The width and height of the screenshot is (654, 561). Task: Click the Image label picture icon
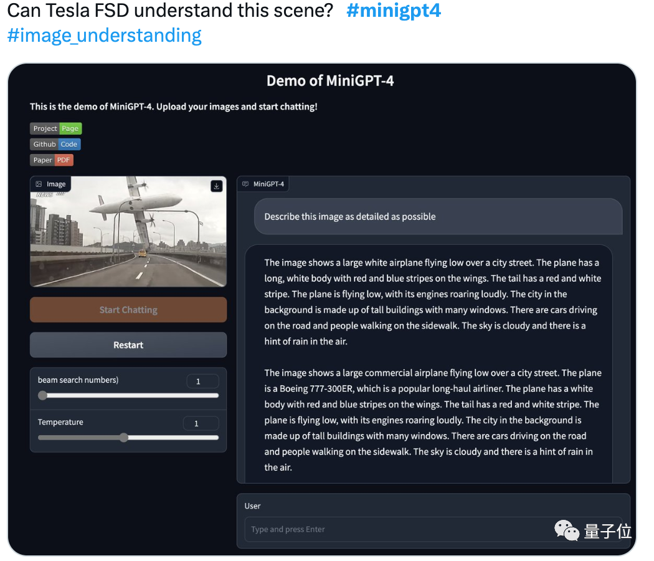pos(39,184)
